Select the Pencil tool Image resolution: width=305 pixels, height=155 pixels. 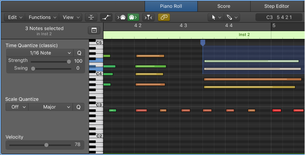[x=232, y=17]
